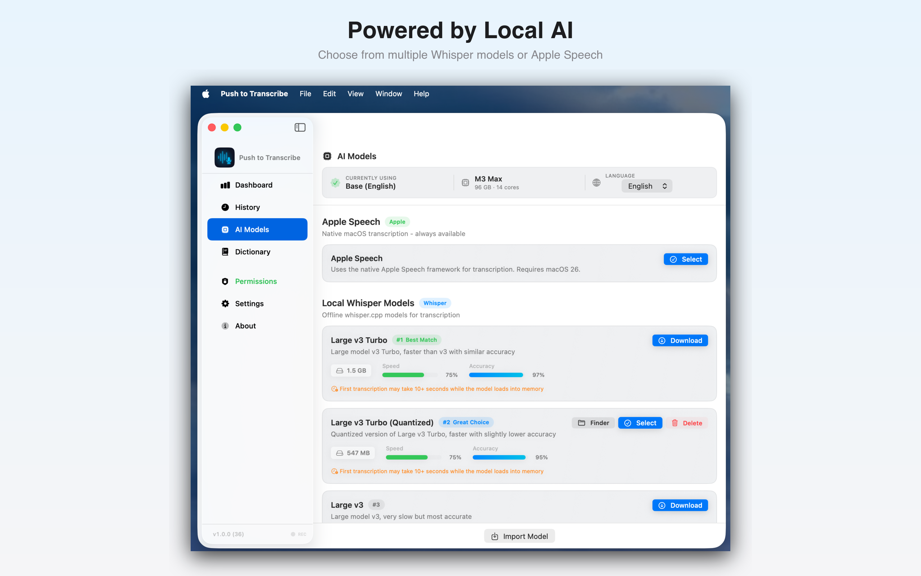This screenshot has height=576, width=921.
Task: Select the Large v3 Turbo (Quantized) model
Action: tap(640, 423)
